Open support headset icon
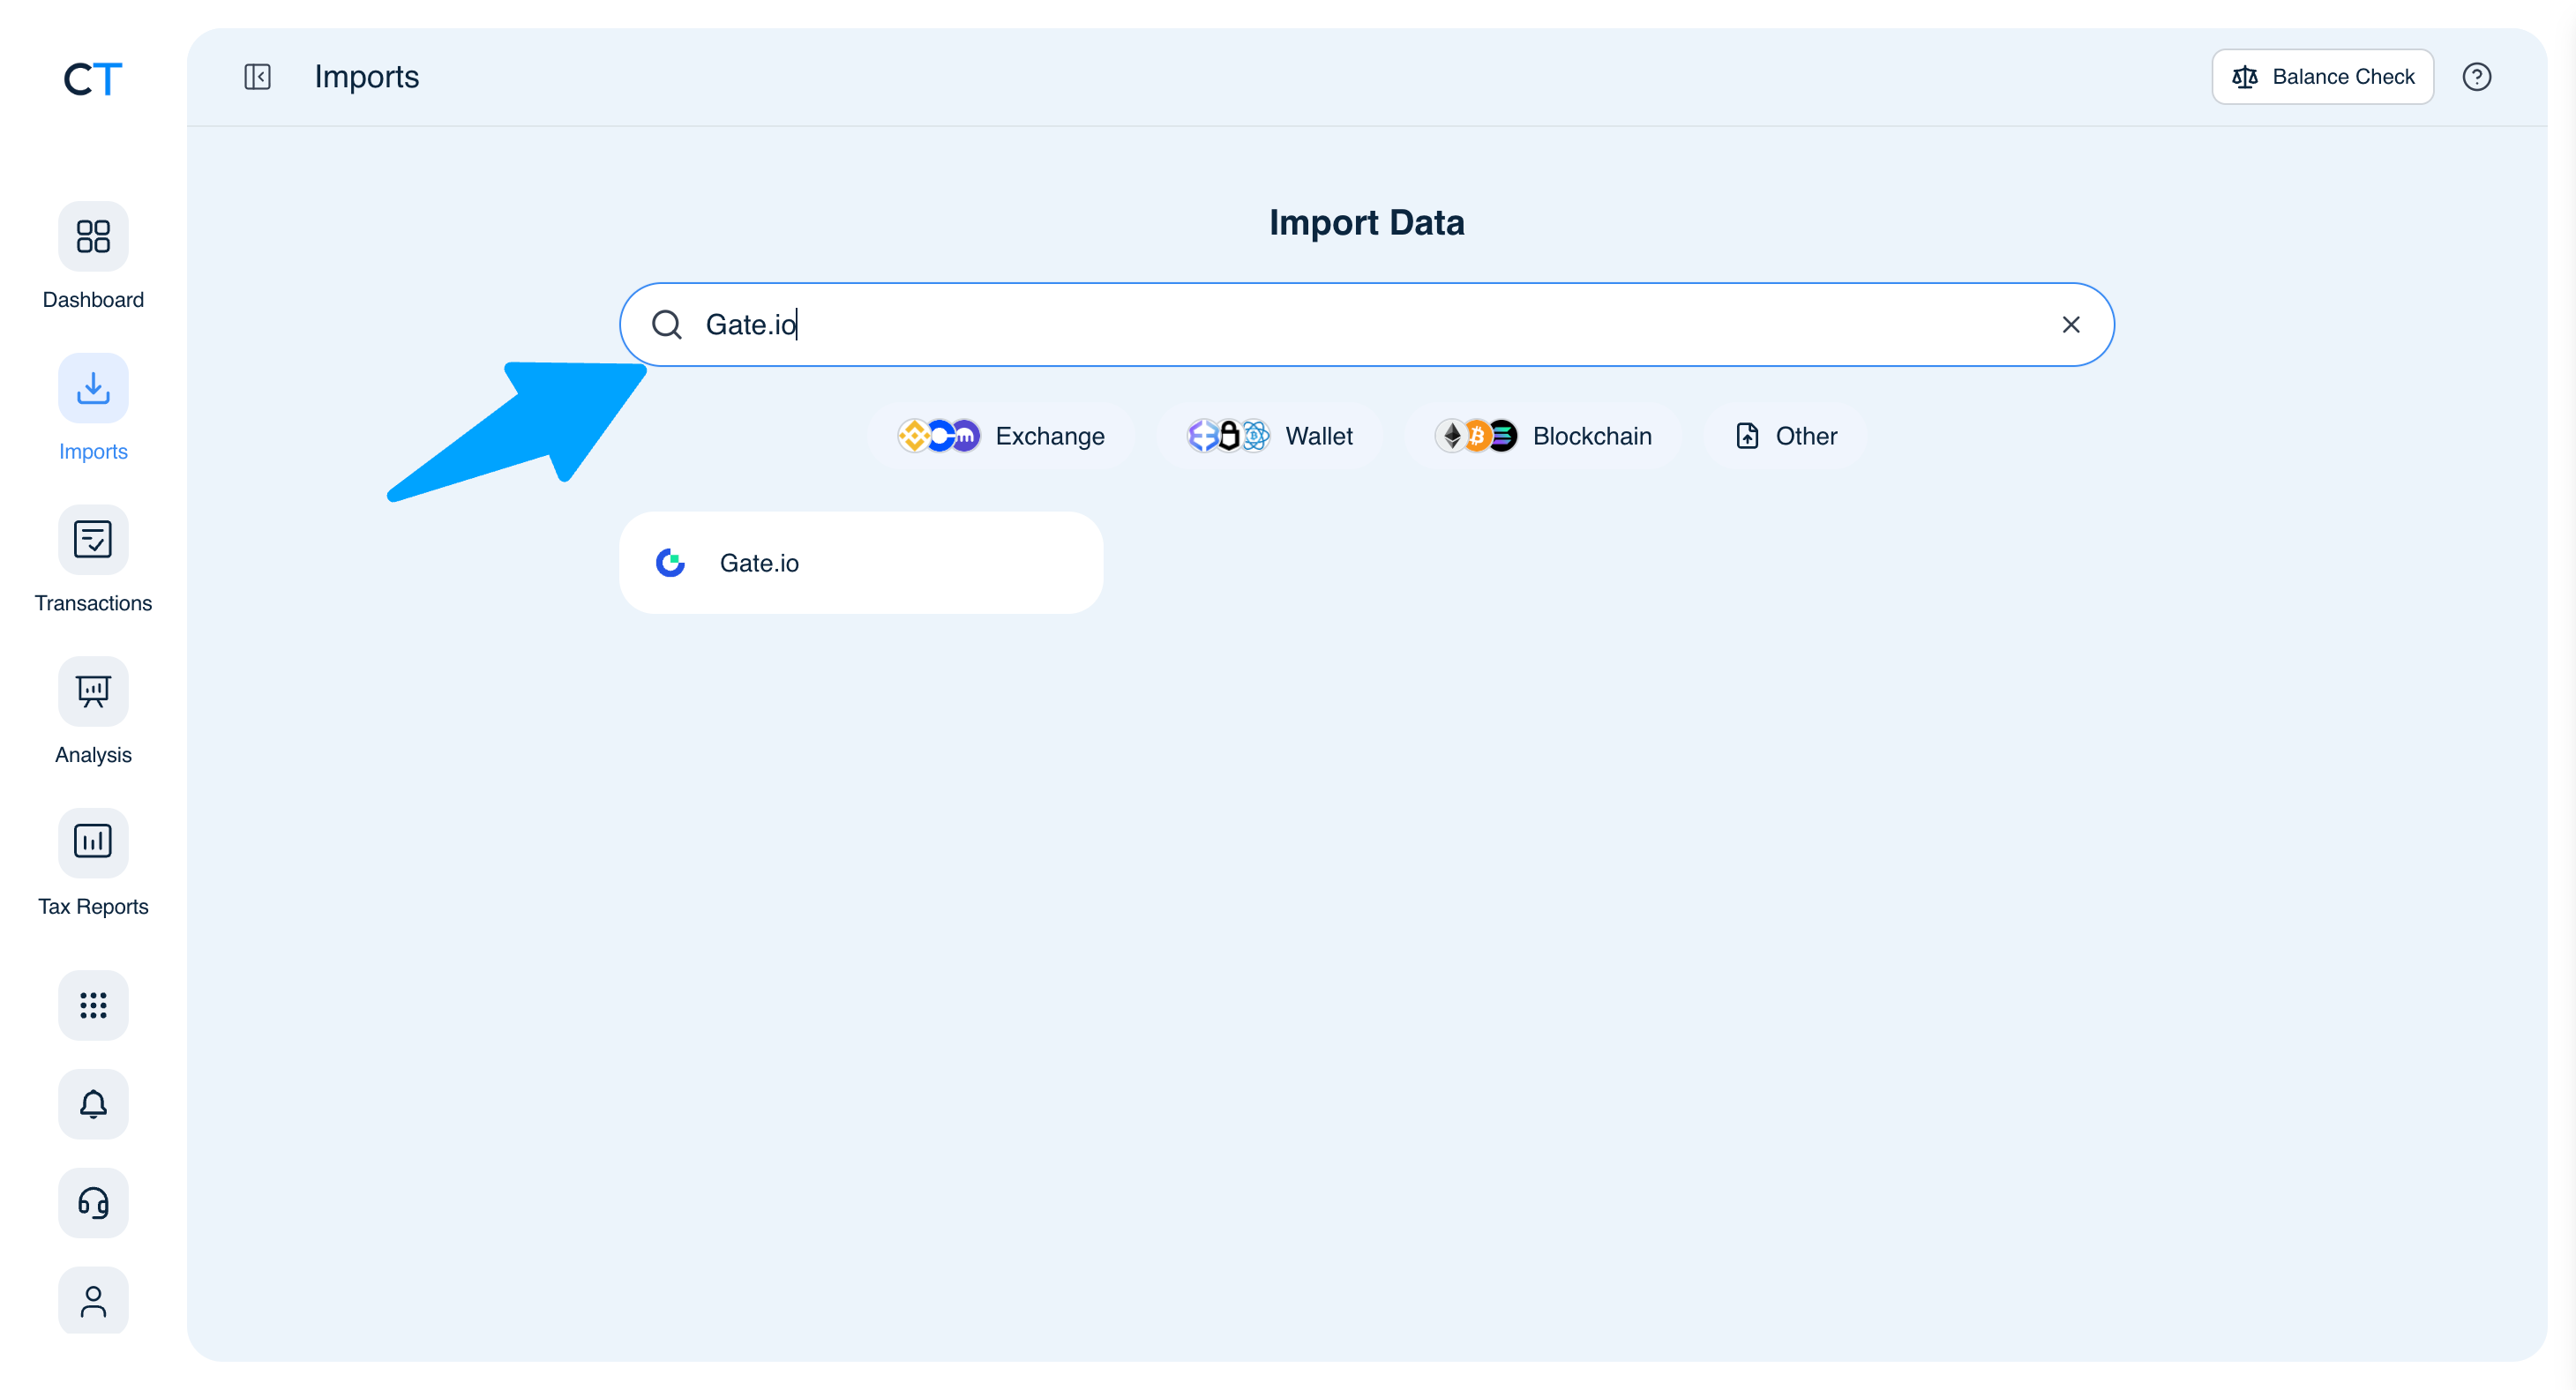The width and height of the screenshot is (2576, 1390). click(93, 1203)
